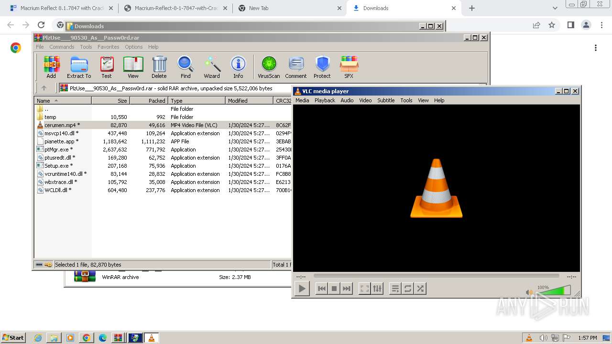
Task: Open the VLC Help menu
Action: point(439,100)
